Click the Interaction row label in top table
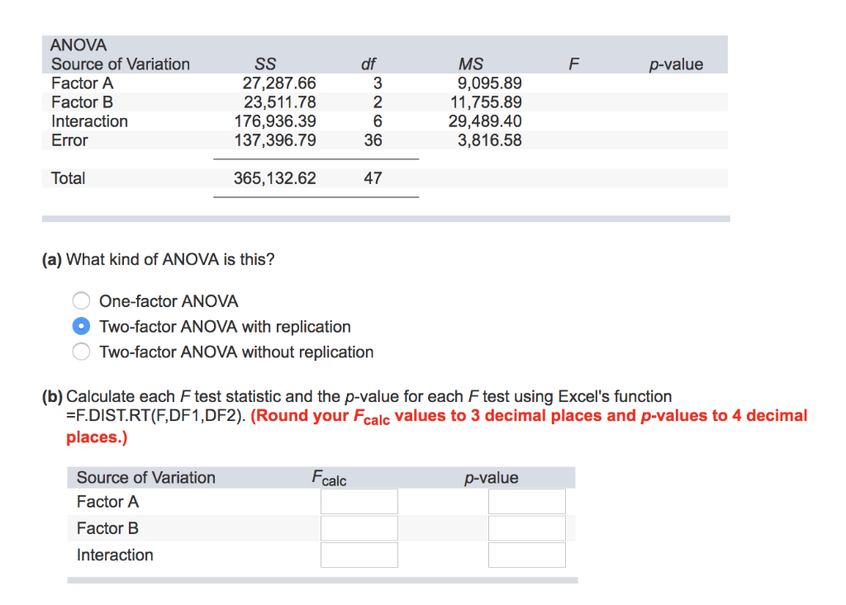 [x=89, y=121]
